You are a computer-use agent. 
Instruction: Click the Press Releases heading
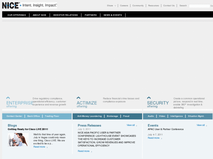pyautogui.click(x=89, y=125)
